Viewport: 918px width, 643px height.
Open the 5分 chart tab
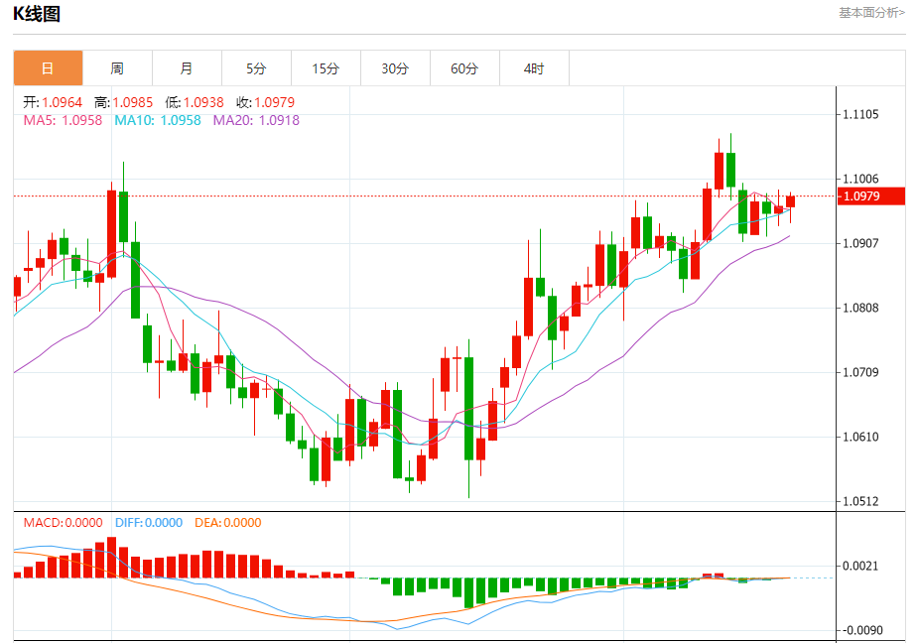click(256, 68)
